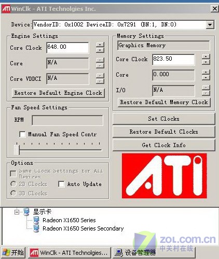Click the Radeon X1650 Series device icon
The width and height of the screenshot is (219, 259).
36,220
